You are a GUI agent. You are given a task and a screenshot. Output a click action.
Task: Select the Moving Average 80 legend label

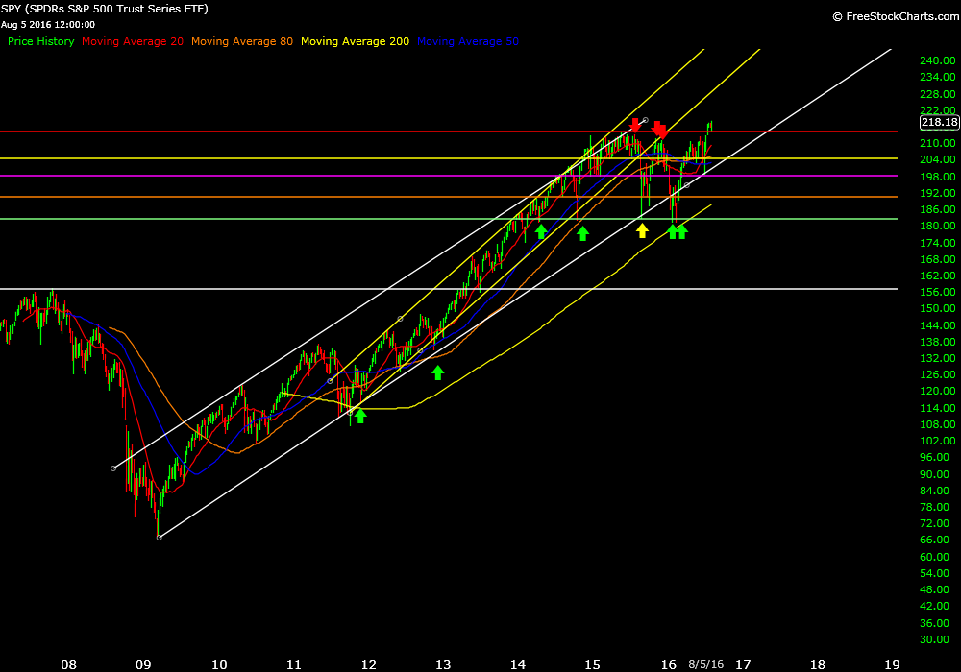tap(242, 41)
